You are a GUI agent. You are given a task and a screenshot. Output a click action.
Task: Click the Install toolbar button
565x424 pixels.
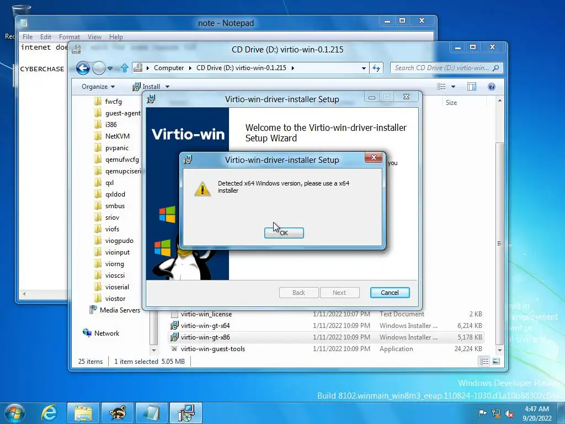click(146, 87)
